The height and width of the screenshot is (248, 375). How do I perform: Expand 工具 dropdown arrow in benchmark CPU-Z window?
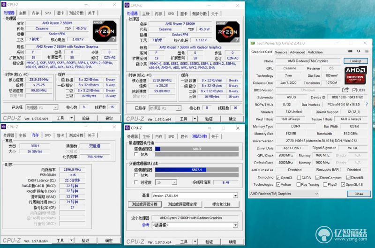pos(195,242)
